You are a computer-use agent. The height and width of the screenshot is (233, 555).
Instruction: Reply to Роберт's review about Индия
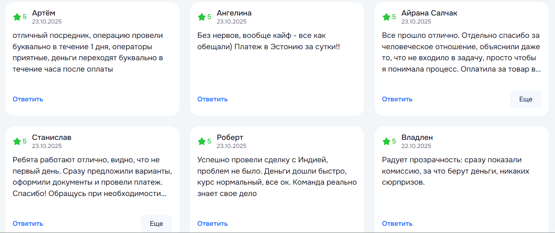tap(212, 224)
